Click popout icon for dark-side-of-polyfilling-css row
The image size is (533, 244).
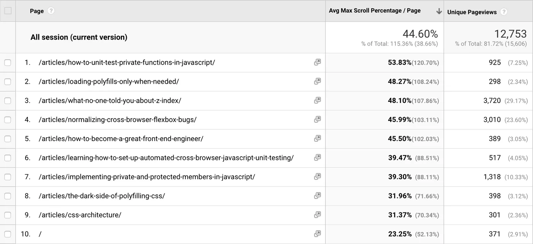[317, 196]
